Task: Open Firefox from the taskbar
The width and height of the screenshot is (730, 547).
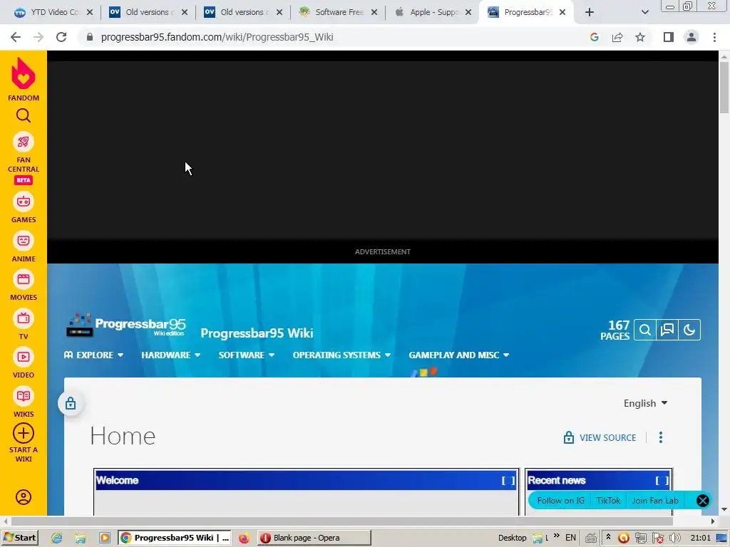Action: [x=244, y=538]
